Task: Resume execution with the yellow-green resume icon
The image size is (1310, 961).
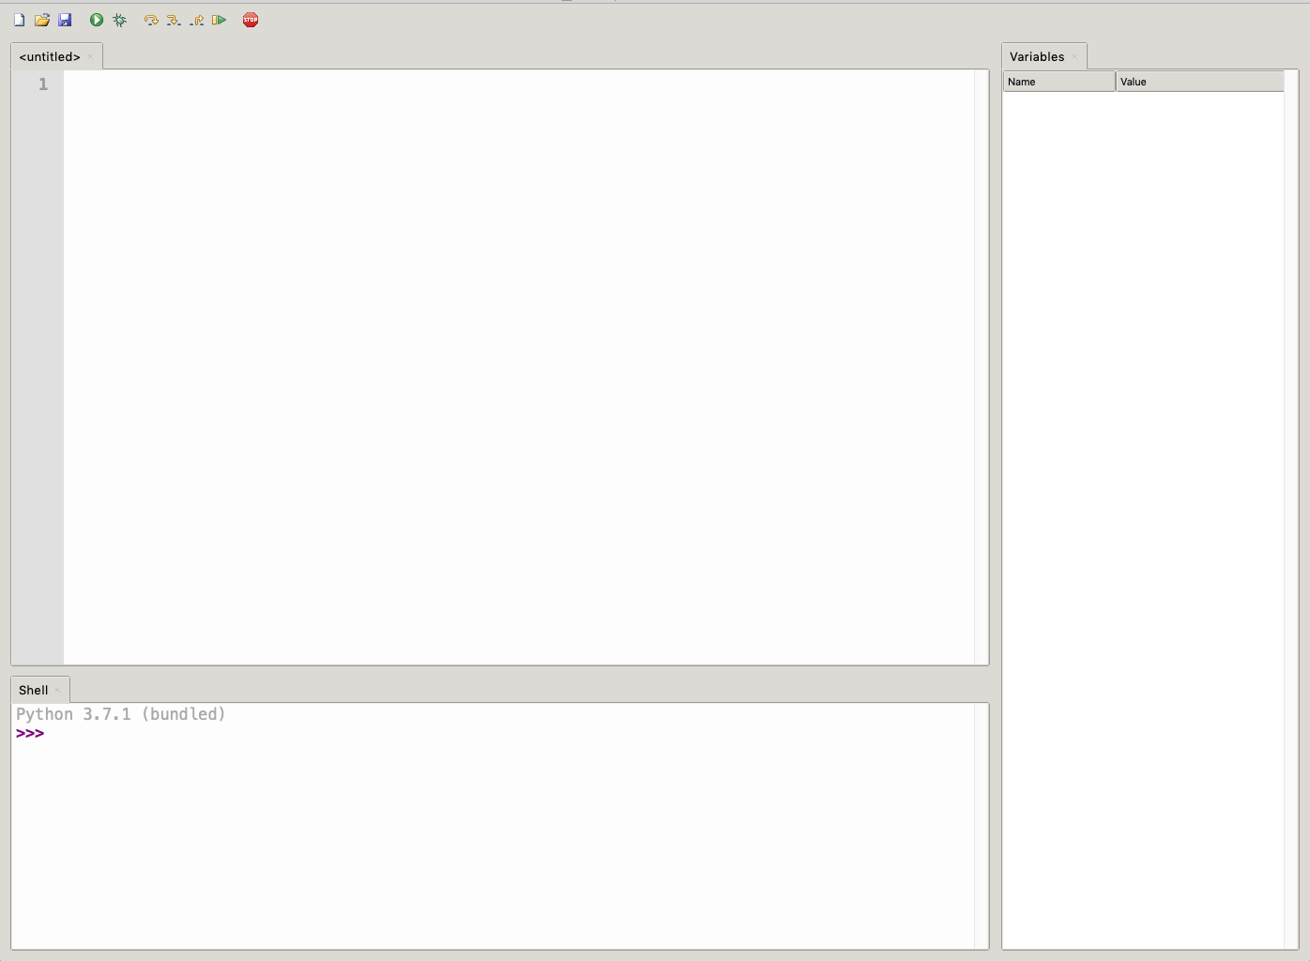Action: tap(220, 20)
